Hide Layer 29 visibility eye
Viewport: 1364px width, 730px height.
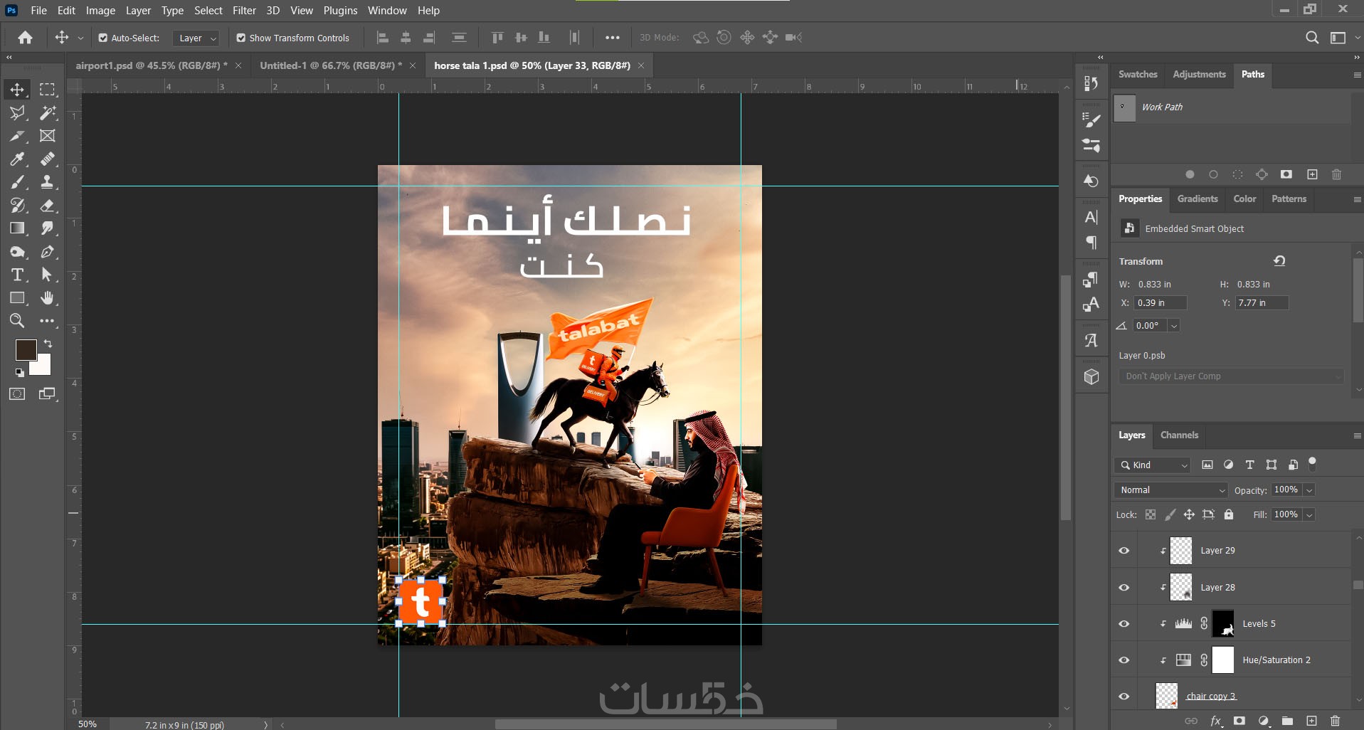click(1124, 551)
